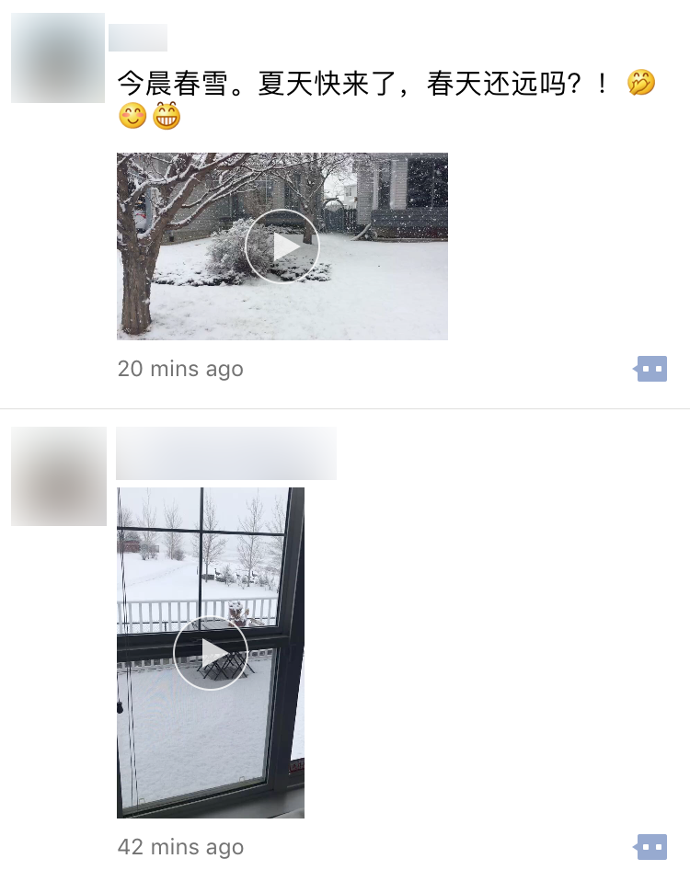
Task: Click the dark house window in first video
Action: [427, 182]
